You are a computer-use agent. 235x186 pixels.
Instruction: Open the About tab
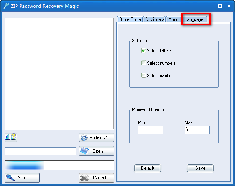[x=174, y=19]
